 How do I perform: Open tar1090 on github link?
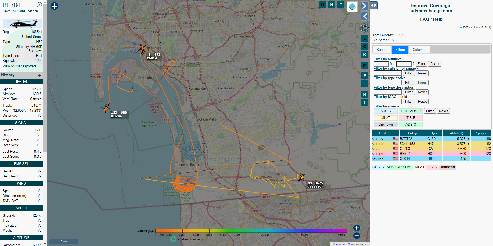(x=475, y=28)
